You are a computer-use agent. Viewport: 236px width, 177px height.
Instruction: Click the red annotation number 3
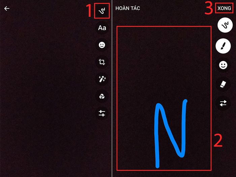click(x=209, y=8)
